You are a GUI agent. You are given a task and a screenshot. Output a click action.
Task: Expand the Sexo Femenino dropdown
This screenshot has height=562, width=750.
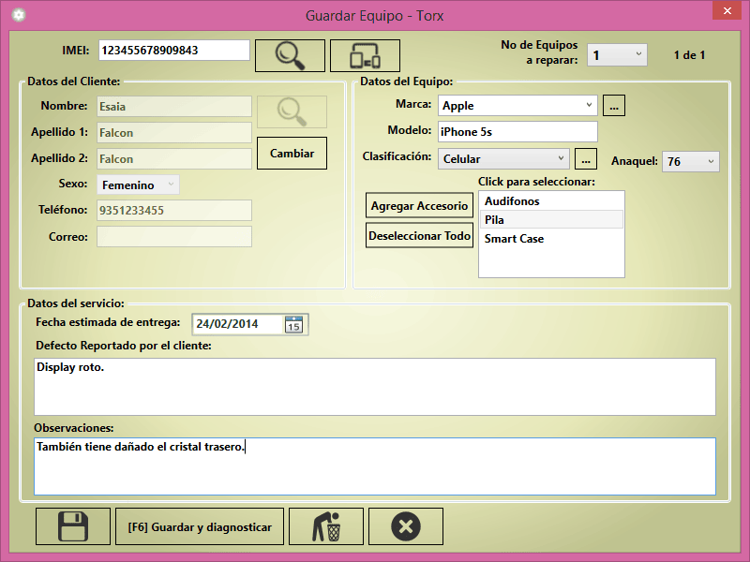138,185
